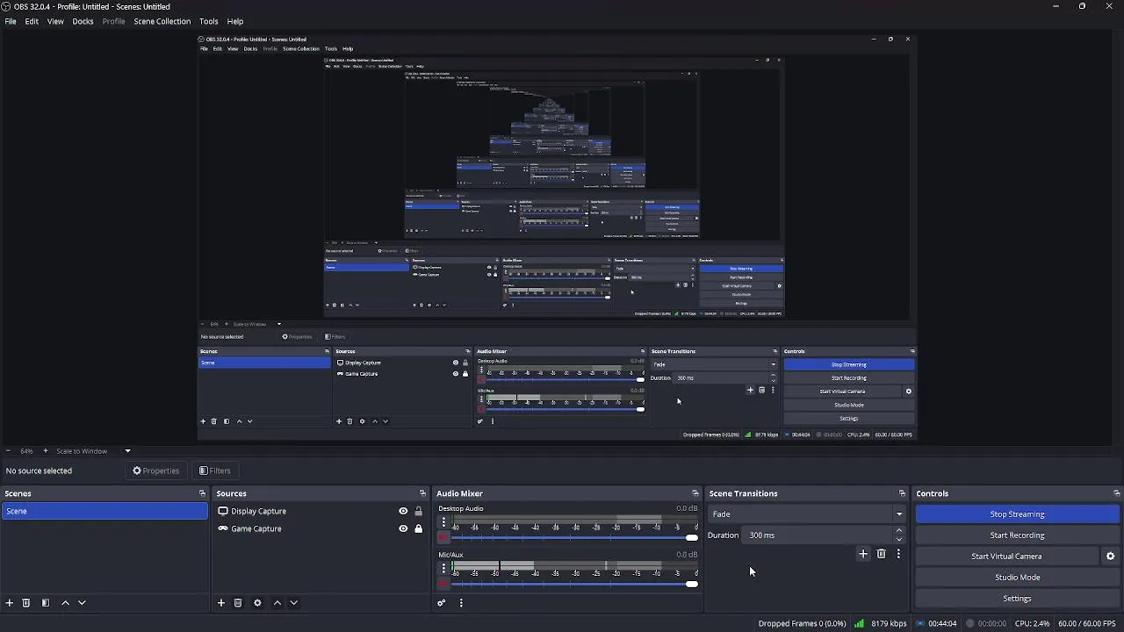Viewport: 1124px width, 632px height.
Task: Decrease transition duration with down arrow
Action: pyautogui.click(x=898, y=539)
